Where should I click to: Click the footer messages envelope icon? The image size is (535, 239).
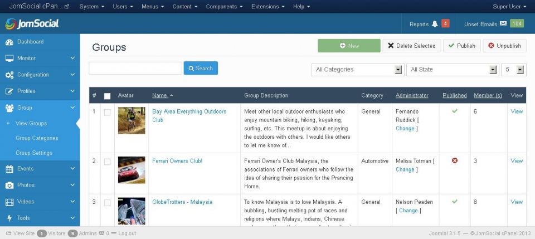101,233
